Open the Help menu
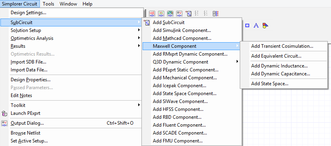The image size is (331, 146). coord(87,4)
